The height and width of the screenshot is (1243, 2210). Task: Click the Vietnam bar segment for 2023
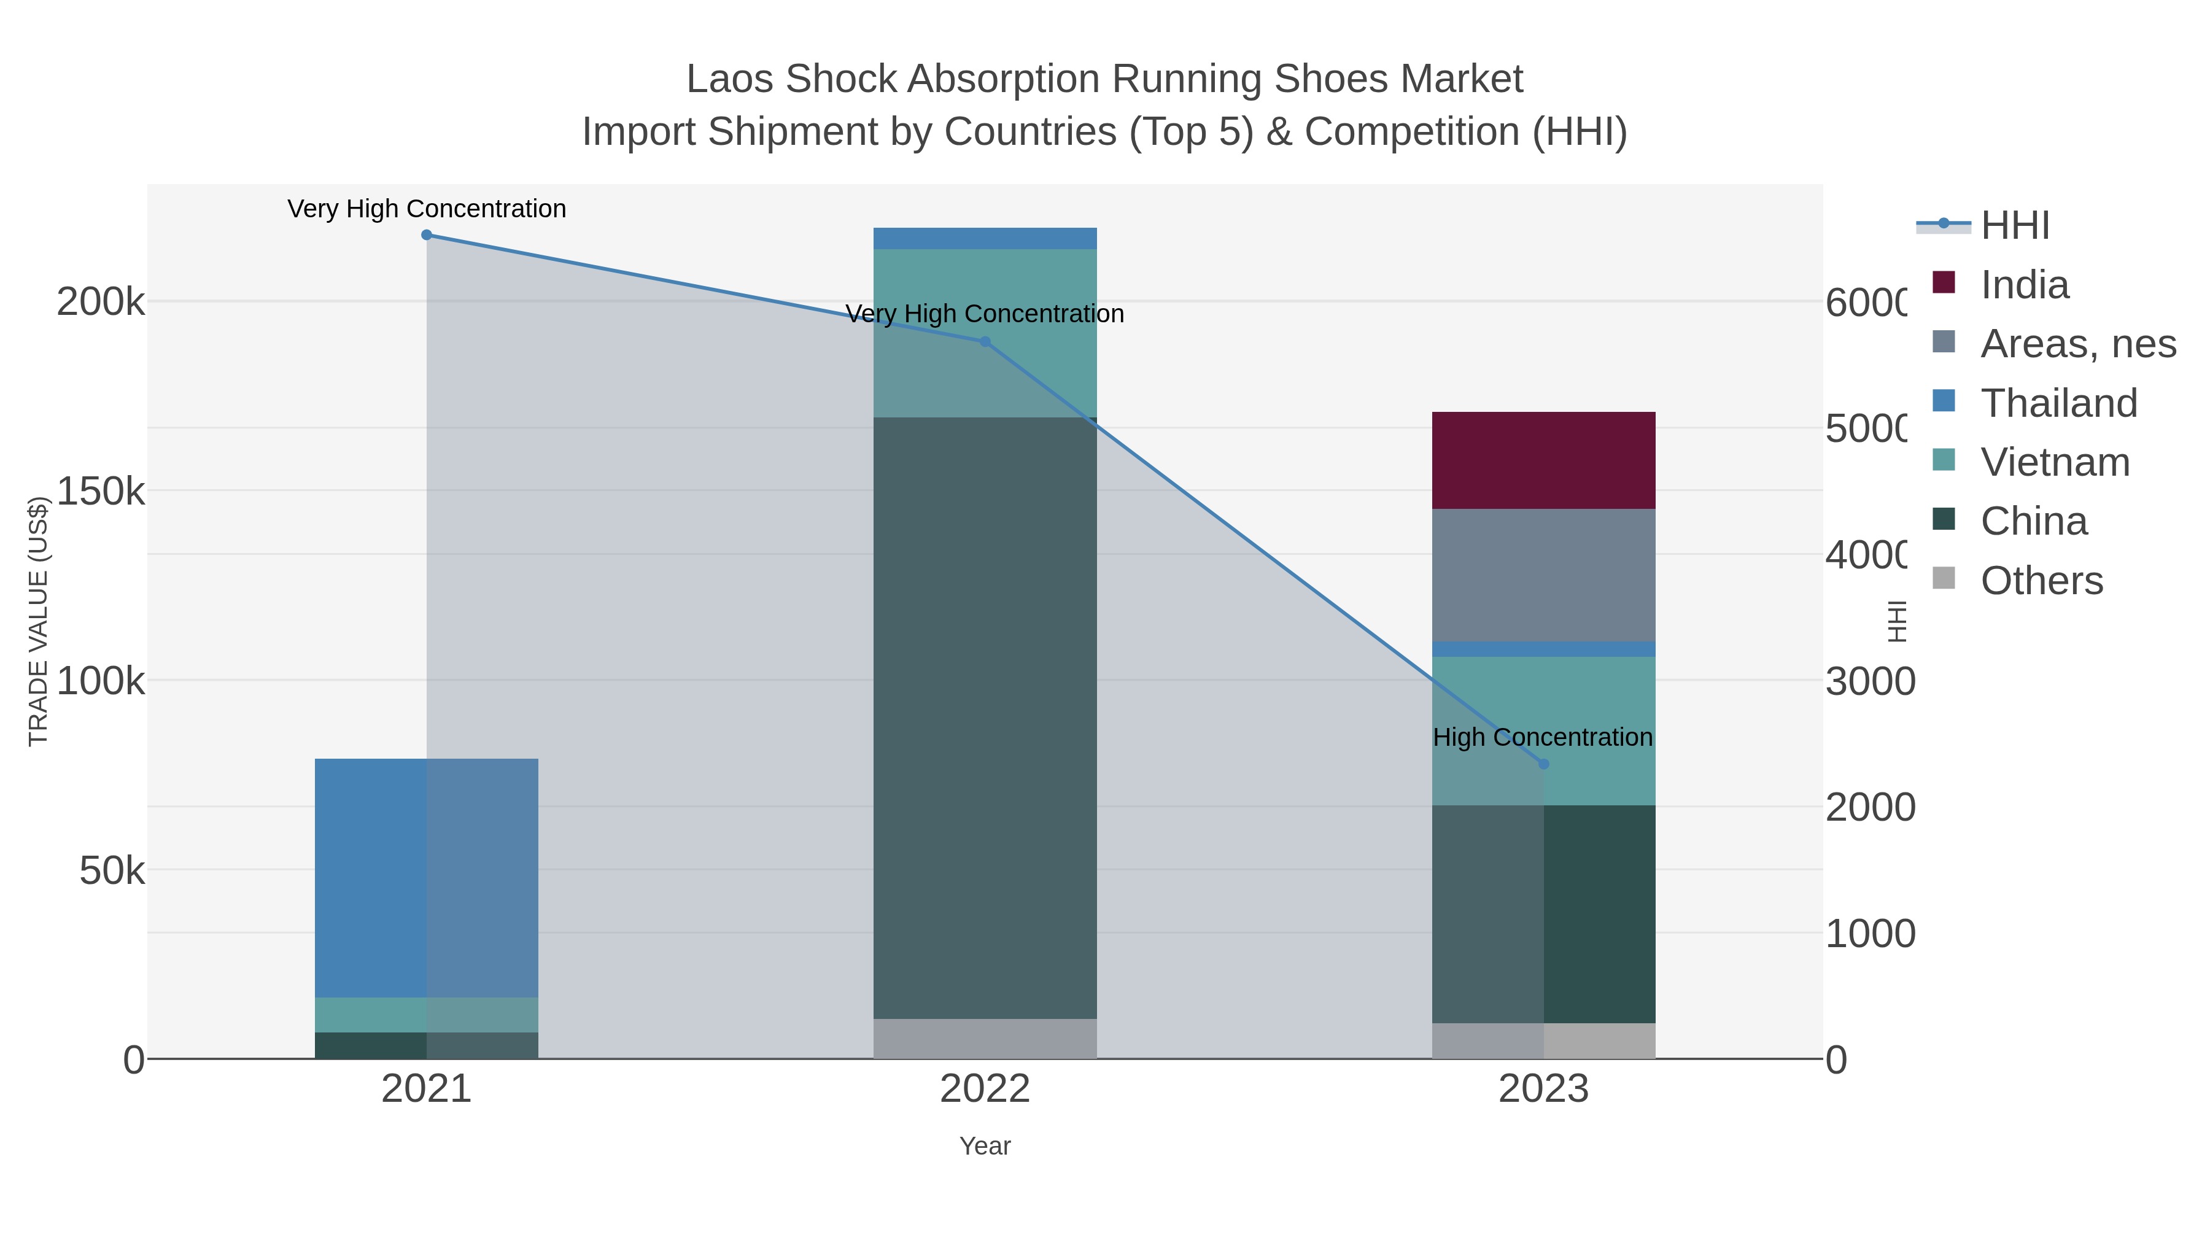pos(1543,731)
